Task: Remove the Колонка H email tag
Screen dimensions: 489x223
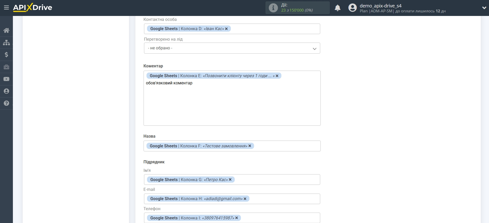Action: (245, 199)
